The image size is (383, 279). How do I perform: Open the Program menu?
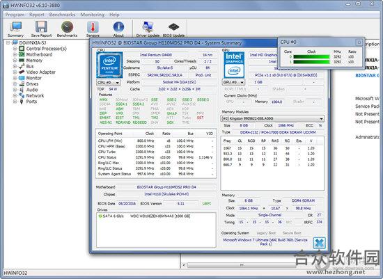[x=15, y=15]
